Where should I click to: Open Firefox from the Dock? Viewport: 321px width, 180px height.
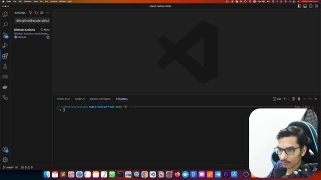tap(177, 174)
